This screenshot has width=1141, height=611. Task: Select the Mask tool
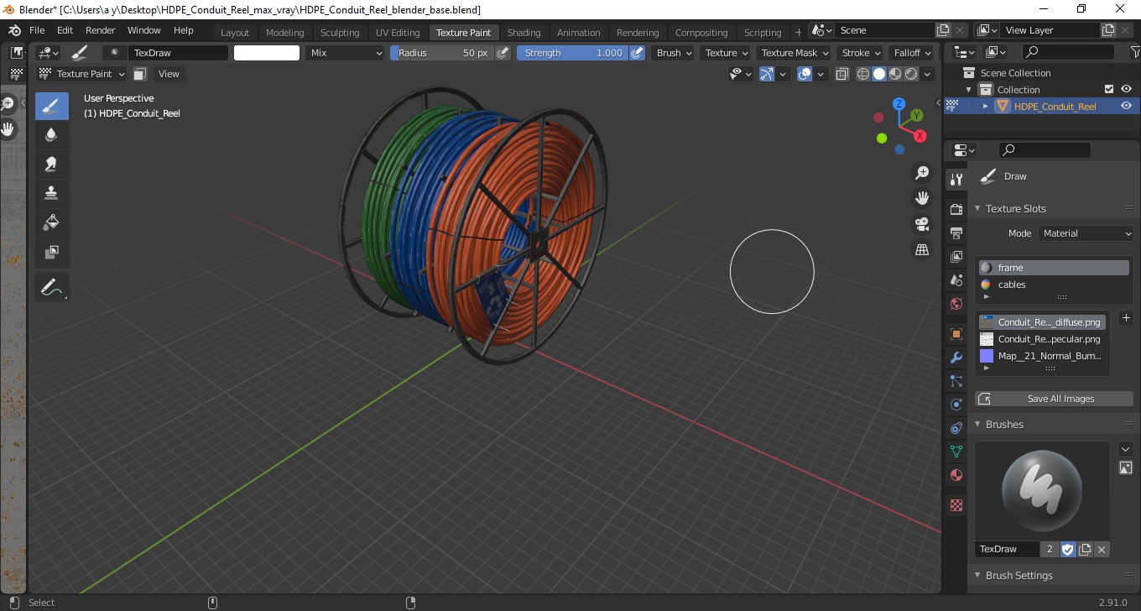coord(52,252)
